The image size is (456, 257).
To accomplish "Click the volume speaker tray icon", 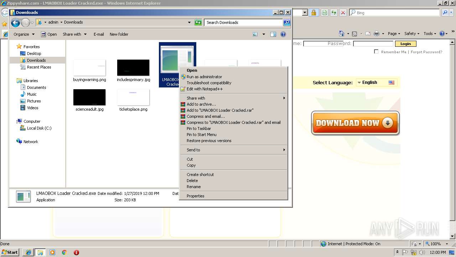I will [x=423, y=252].
